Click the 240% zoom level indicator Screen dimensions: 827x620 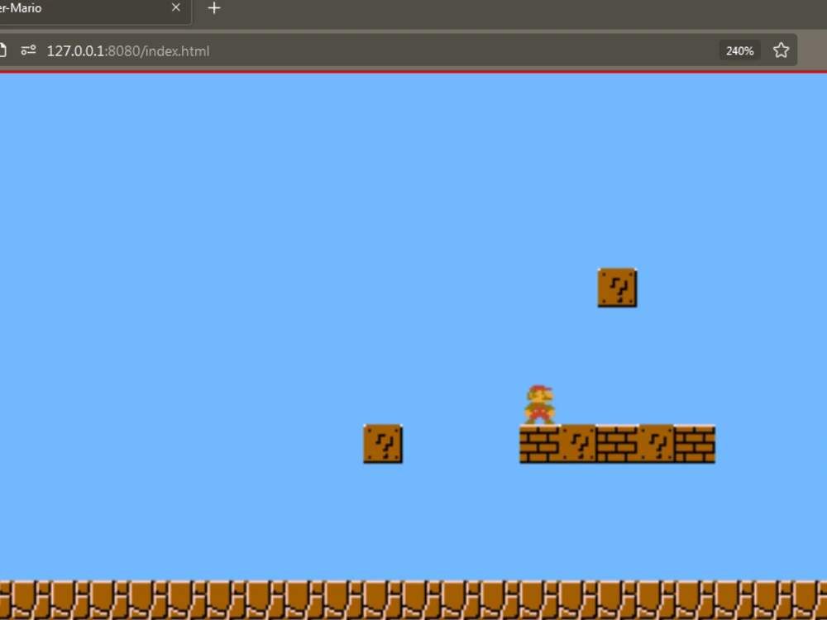click(x=739, y=51)
